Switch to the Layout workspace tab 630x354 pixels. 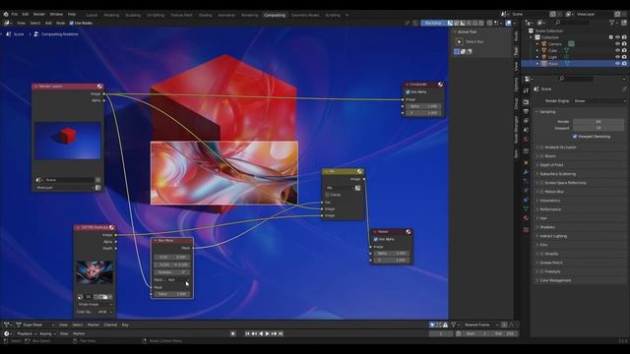point(92,15)
